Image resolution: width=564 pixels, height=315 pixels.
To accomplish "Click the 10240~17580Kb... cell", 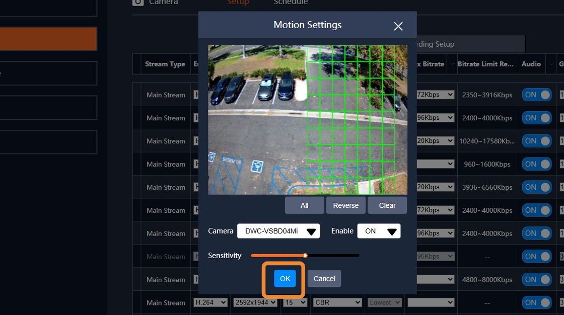I will click(487, 141).
